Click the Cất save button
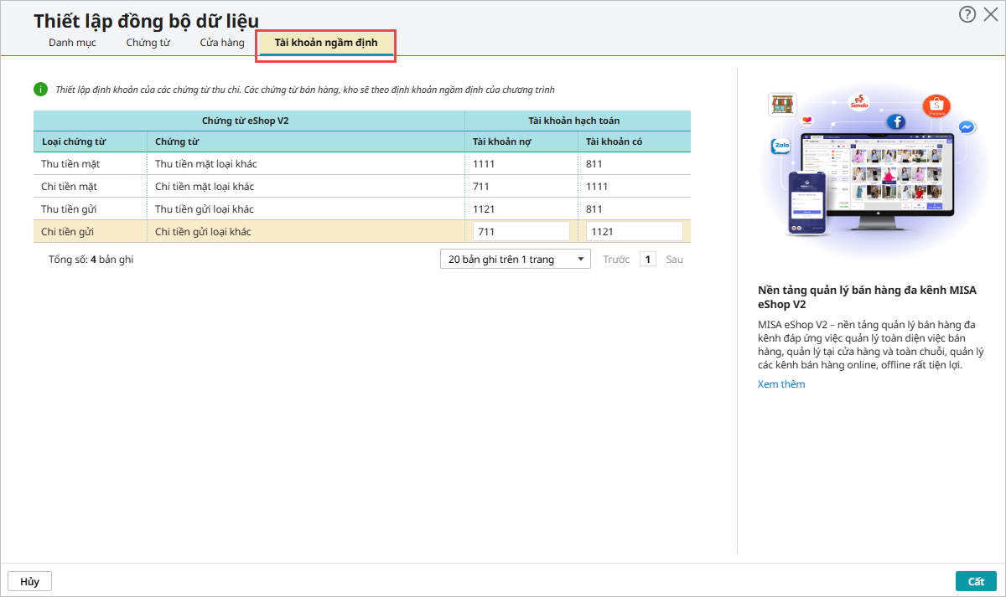The image size is (1006, 597). 976,581
